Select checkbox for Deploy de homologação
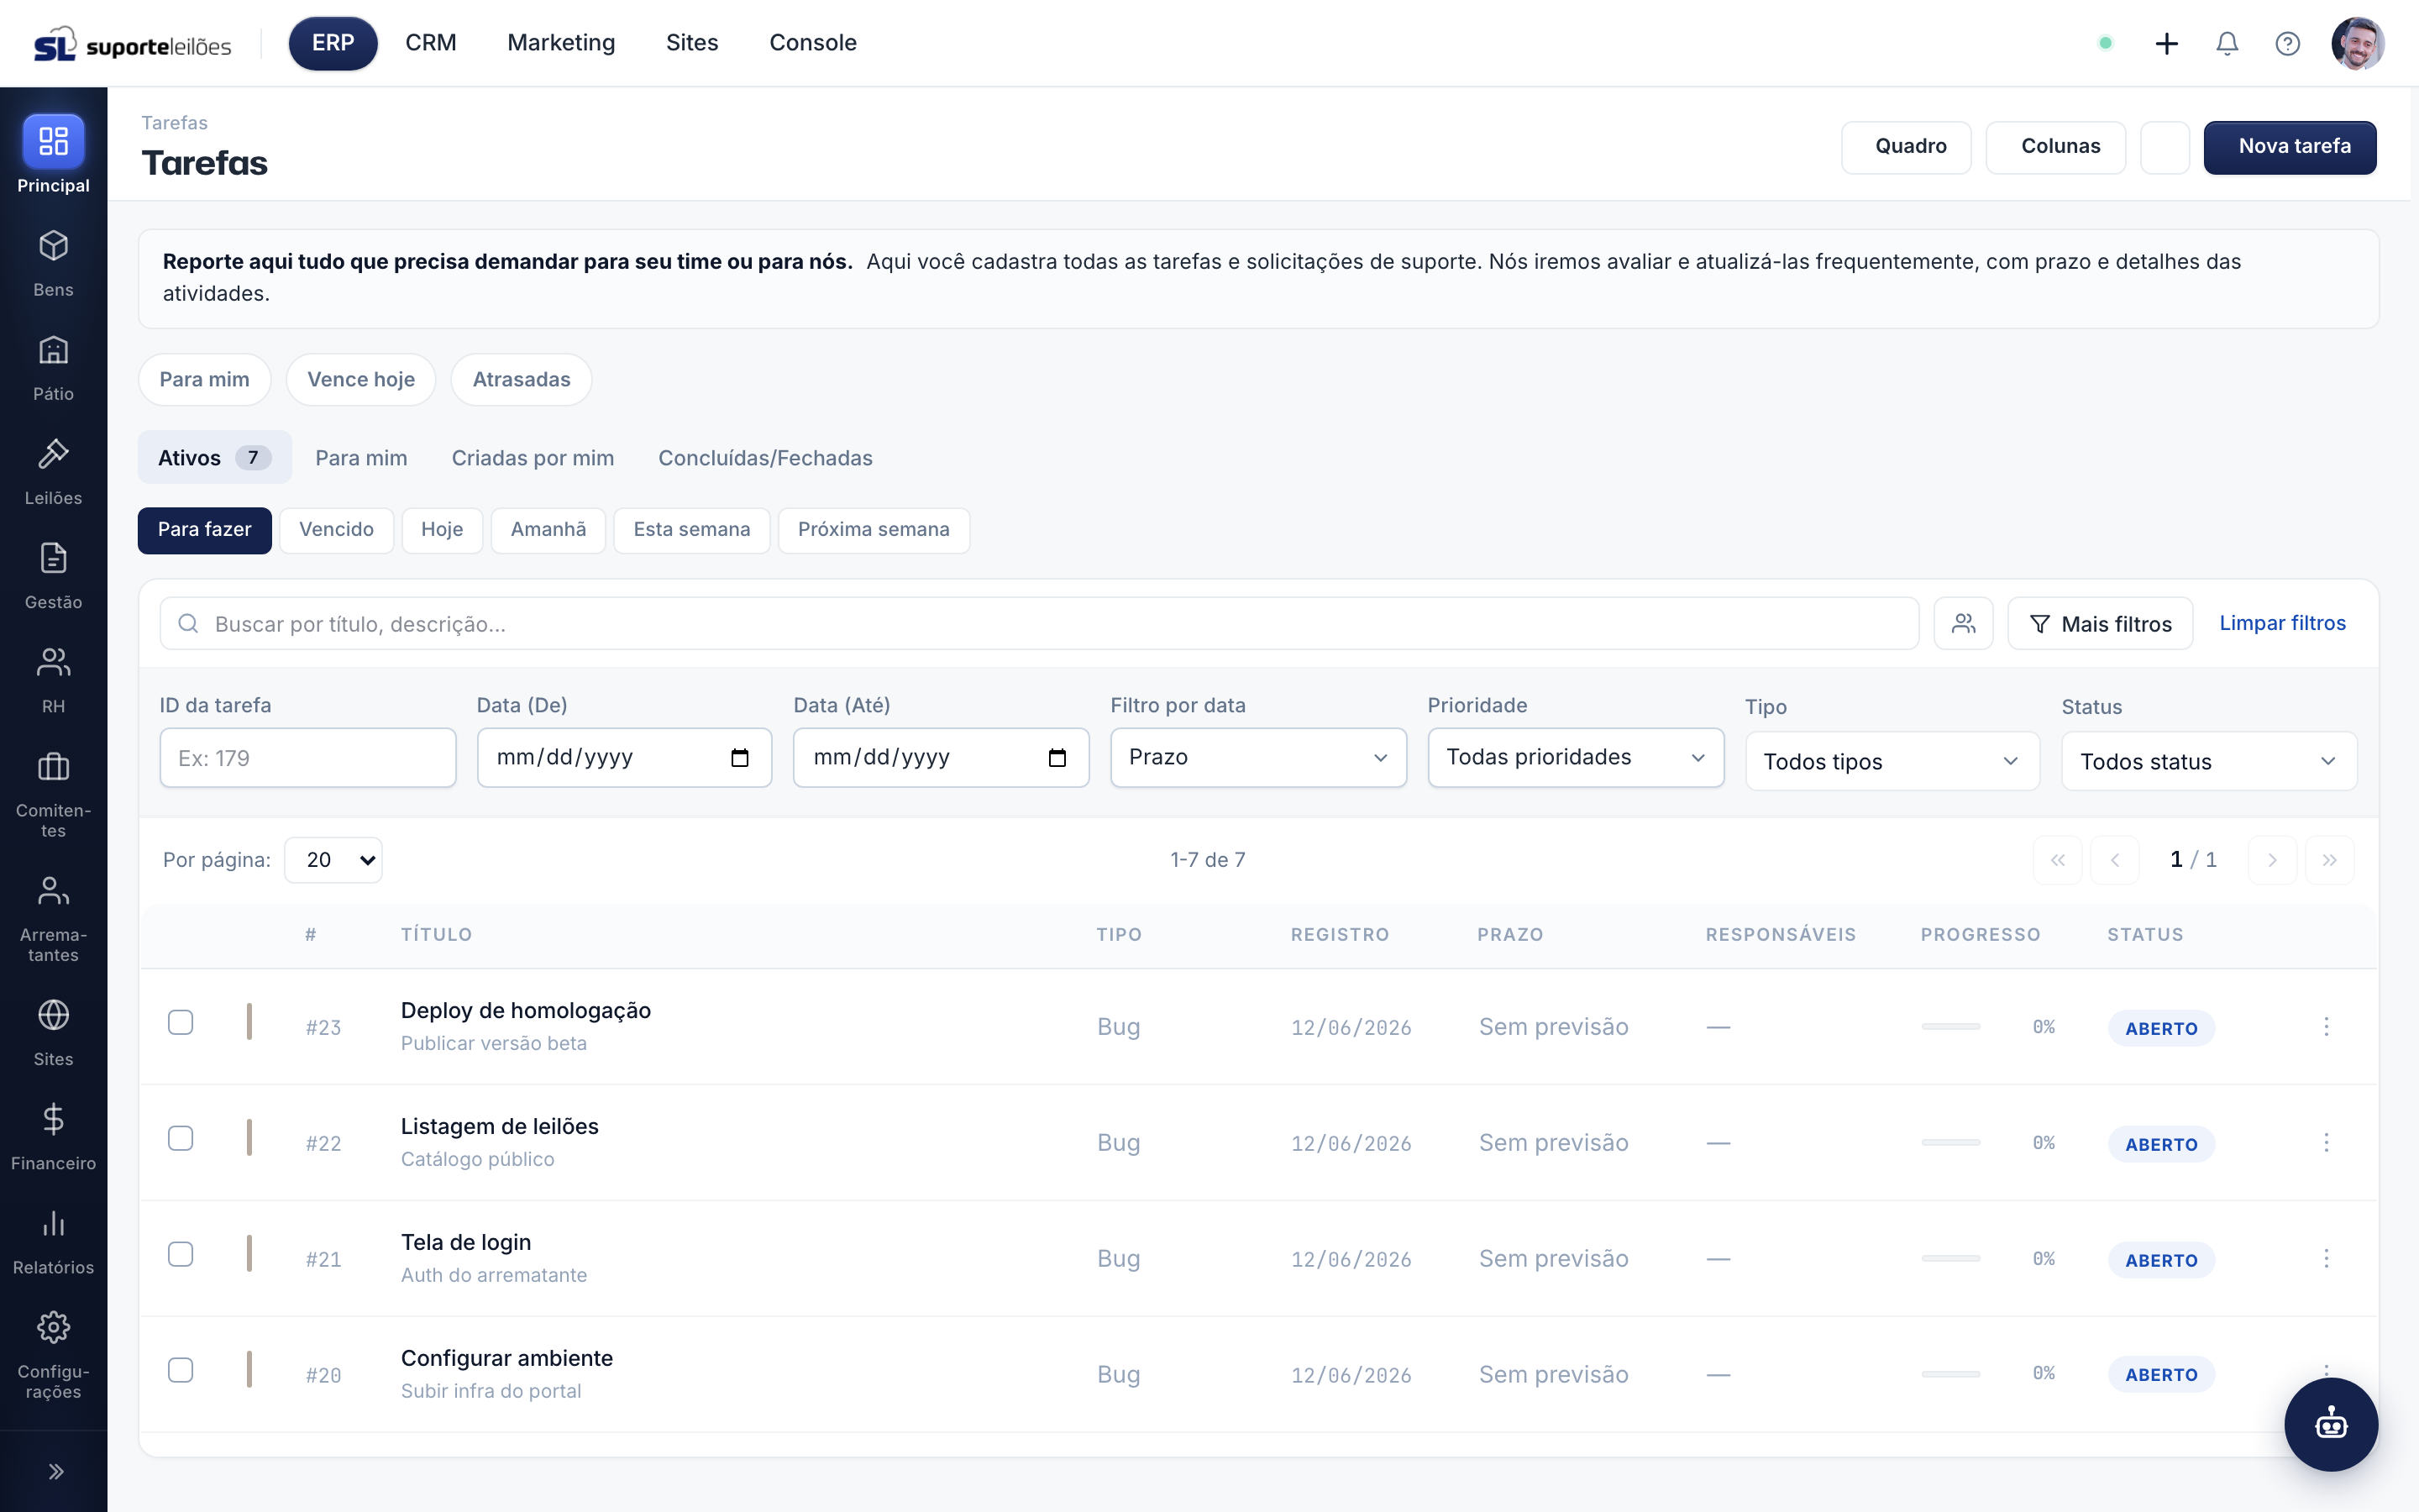This screenshot has height=1512, width=2419. (x=181, y=1022)
